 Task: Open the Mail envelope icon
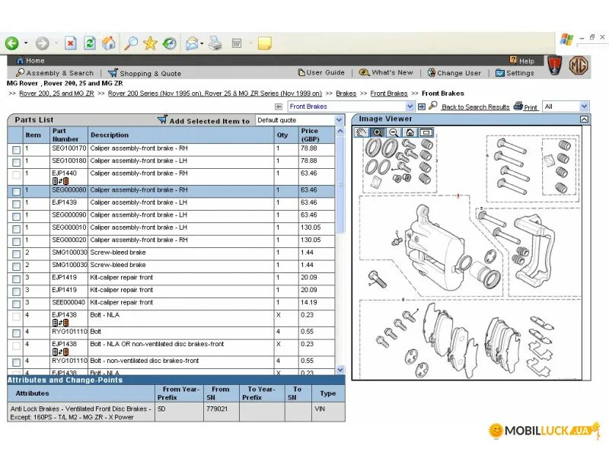192,43
